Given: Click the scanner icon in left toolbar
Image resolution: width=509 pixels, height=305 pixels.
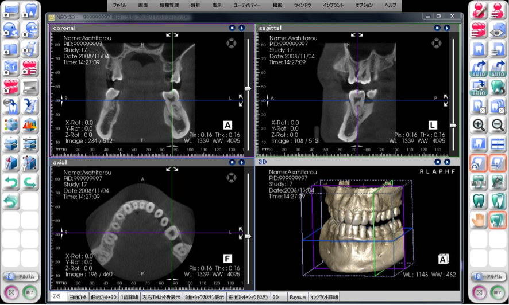Looking at the screenshot, I should [30, 87].
